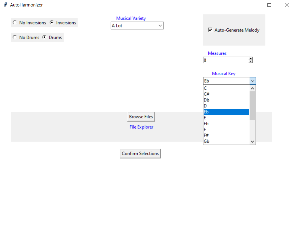Pick Gb in the Musical Key list
This screenshot has width=295, height=232.
tap(226, 141)
